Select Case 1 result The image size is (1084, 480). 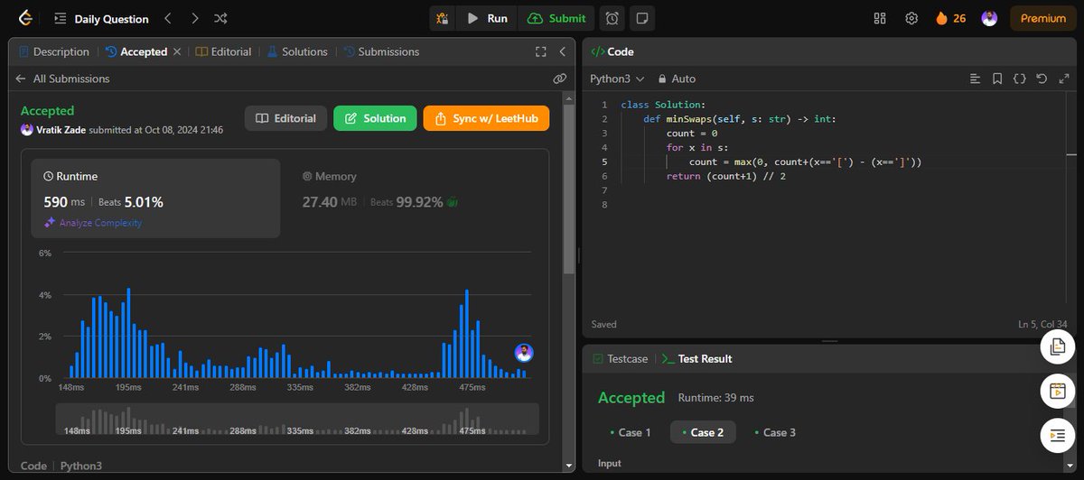click(x=631, y=432)
